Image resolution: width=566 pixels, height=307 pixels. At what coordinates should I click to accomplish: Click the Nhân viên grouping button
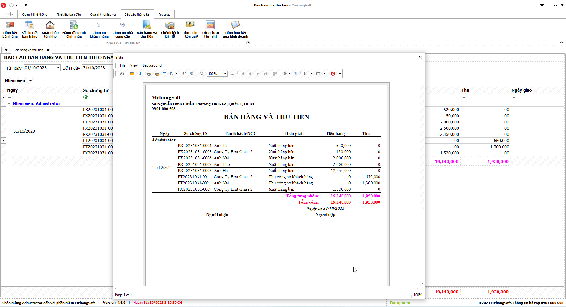pyautogui.click(x=18, y=80)
